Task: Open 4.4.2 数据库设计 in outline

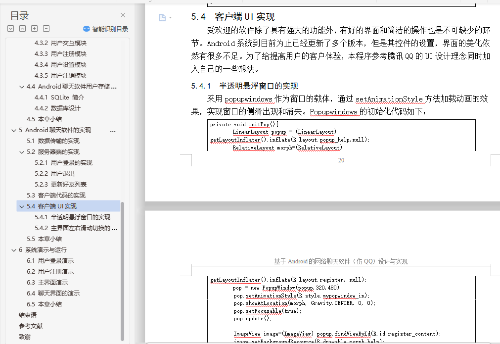Action: 57,108
